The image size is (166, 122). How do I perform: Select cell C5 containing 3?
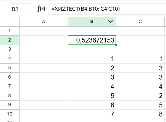click(x=140, y=68)
